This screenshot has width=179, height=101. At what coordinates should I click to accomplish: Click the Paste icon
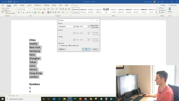click(3, 9)
